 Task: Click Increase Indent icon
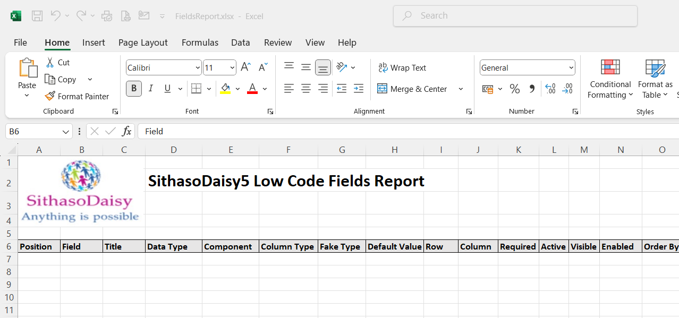coord(359,89)
